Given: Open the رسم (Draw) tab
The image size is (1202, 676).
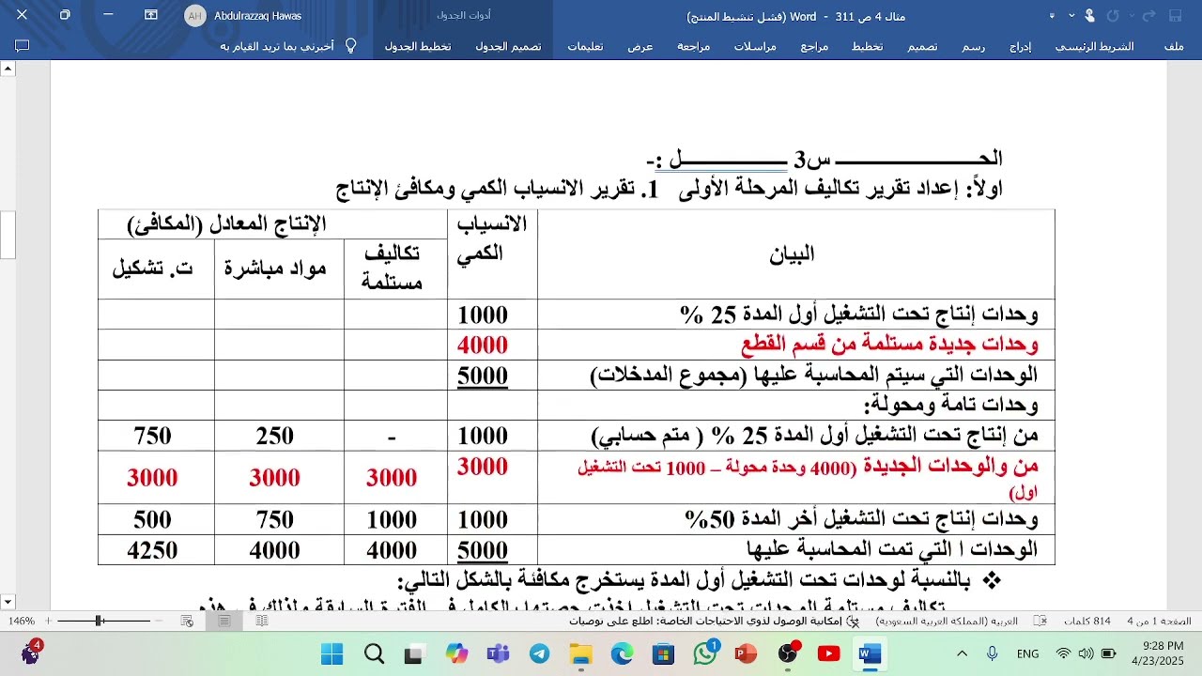Looking at the screenshot, I should 973,46.
